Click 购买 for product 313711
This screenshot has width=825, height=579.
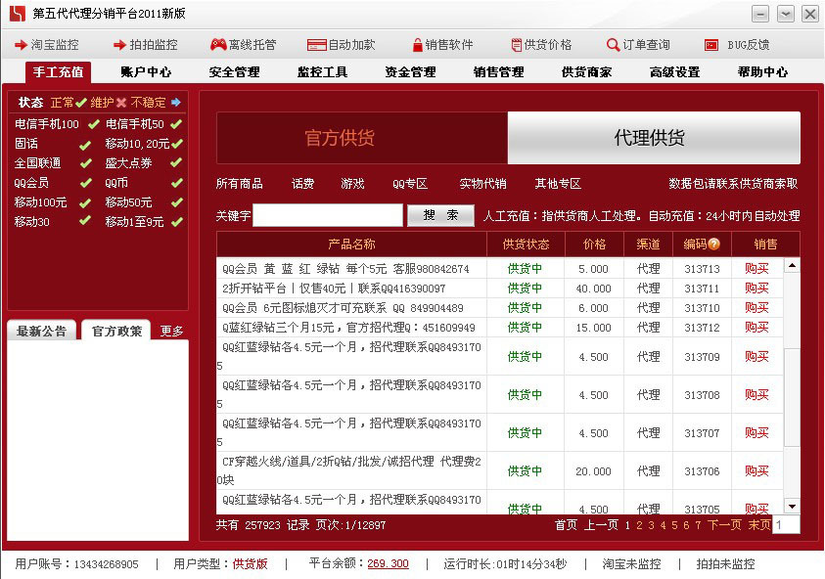click(x=756, y=289)
